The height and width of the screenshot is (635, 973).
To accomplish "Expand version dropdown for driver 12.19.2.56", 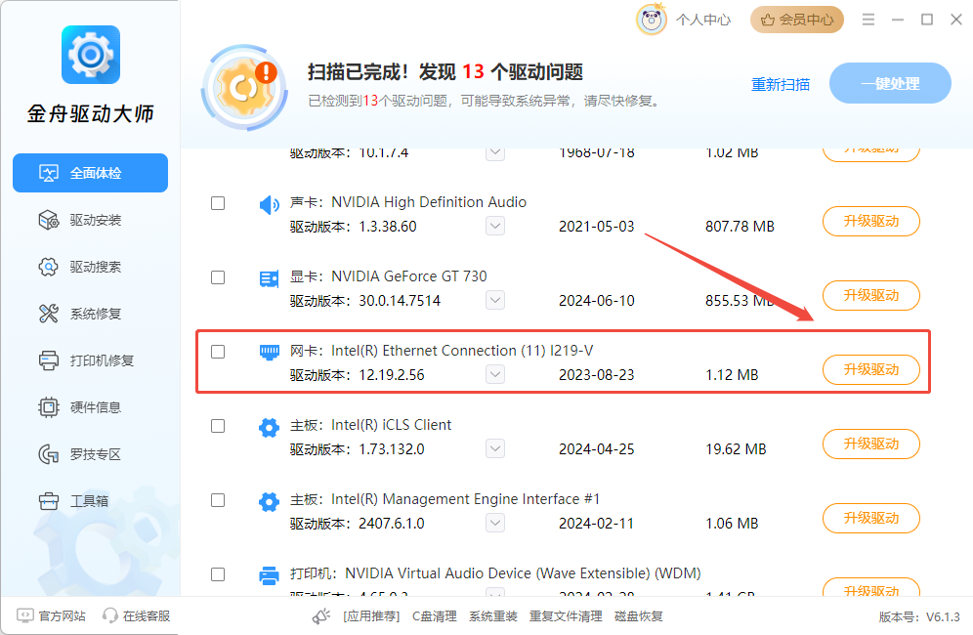I will tap(495, 375).
